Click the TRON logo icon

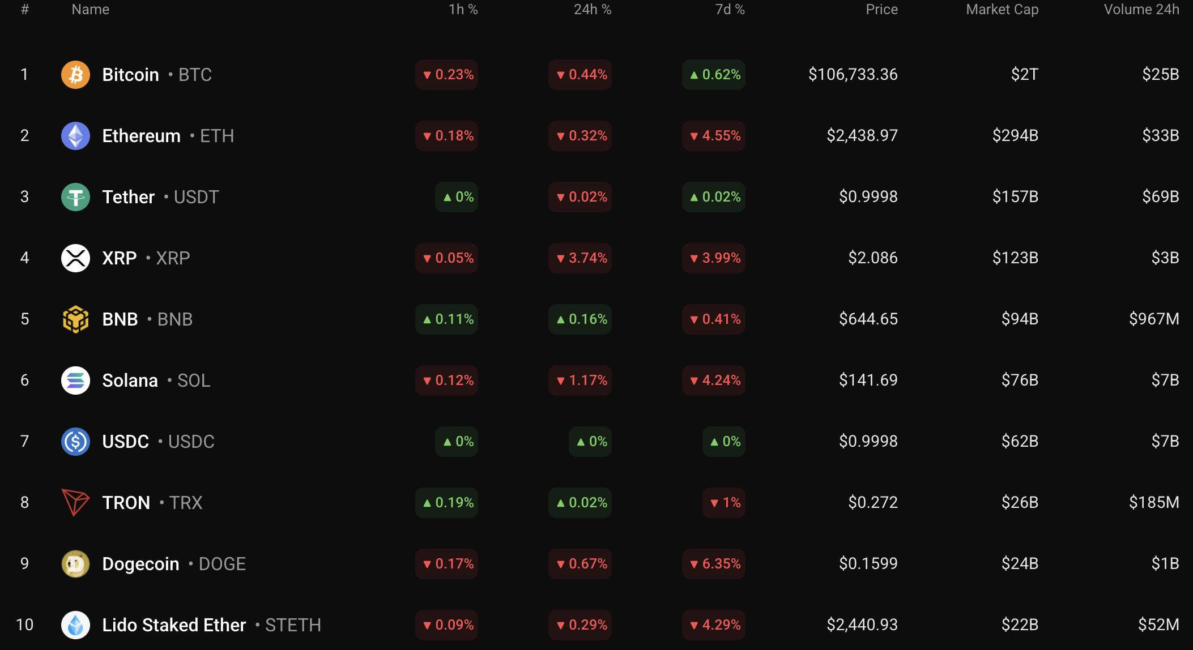(x=75, y=503)
